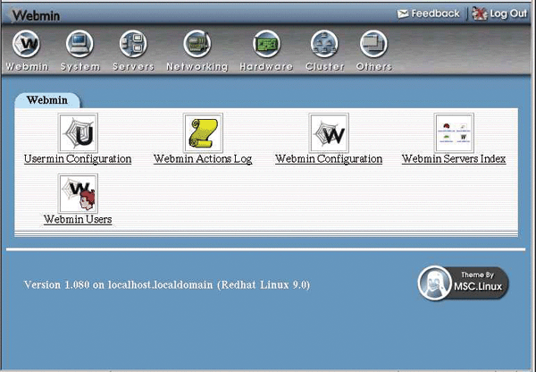Select the Networking category icon
536x372 pixels.
tap(197, 44)
